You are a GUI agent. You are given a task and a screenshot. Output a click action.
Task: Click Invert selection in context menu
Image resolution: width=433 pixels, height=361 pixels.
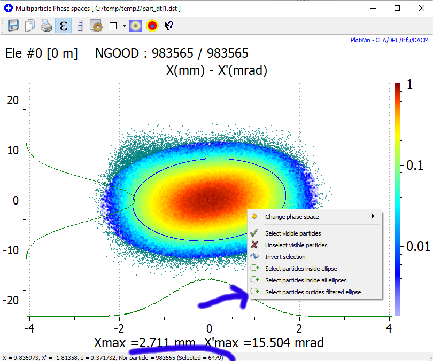click(x=285, y=257)
